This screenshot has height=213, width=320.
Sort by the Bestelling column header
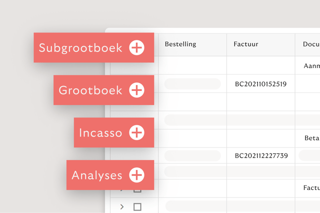click(180, 44)
